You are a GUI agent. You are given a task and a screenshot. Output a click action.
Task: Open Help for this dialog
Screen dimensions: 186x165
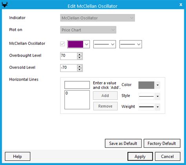pyautogui.click(x=18, y=156)
